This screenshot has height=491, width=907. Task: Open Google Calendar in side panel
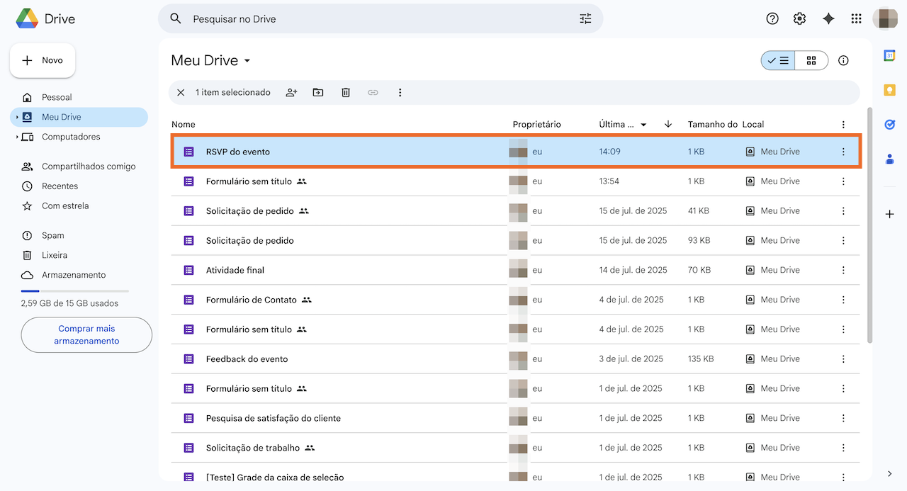pyautogui.click(x=889, y=56)
